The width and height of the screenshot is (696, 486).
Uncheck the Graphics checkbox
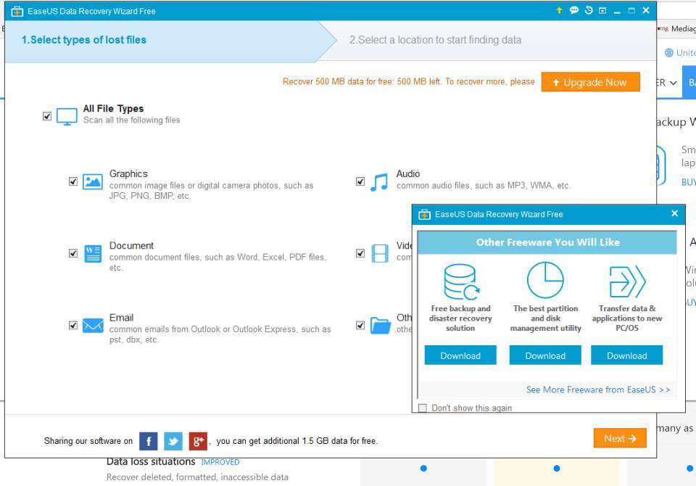point(73,181)
